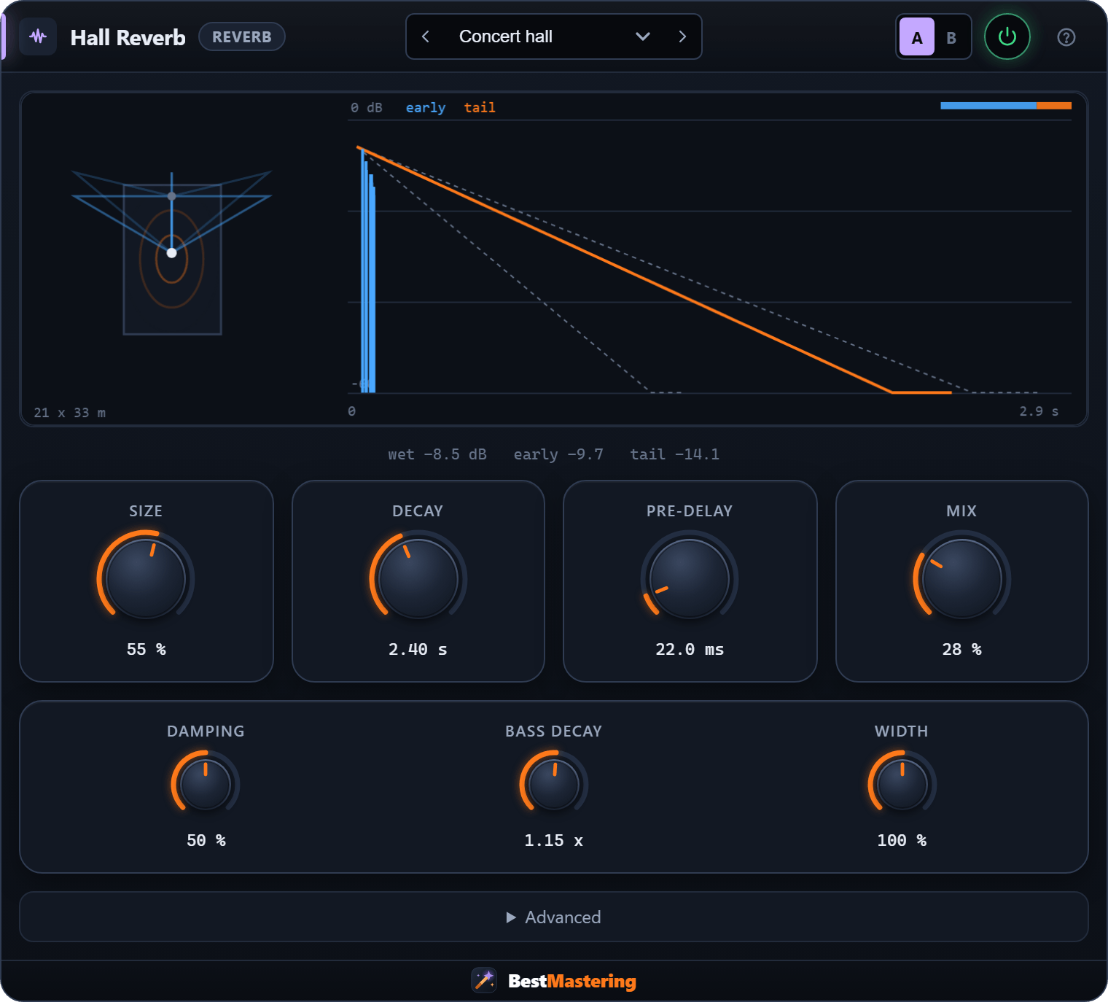Click the WIDTH knob
This screenshot has height=1002, width=1108.
(902, 785)
